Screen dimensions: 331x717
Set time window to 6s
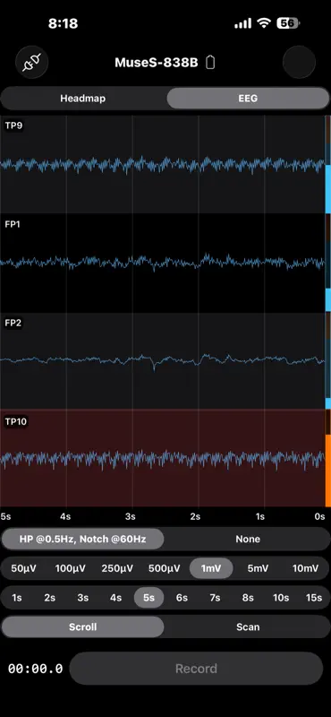182,598
